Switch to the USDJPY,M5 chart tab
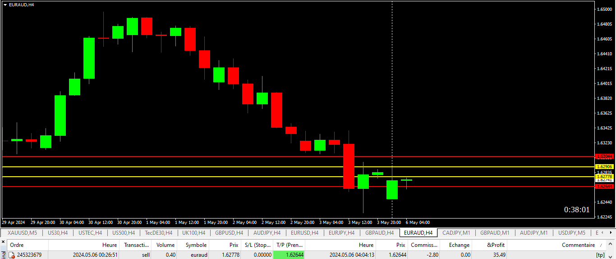This screenshot has width=616, height=259. pos(572,232)
